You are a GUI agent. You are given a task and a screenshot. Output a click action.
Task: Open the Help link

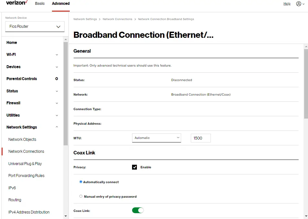click(x=287, y=4)
